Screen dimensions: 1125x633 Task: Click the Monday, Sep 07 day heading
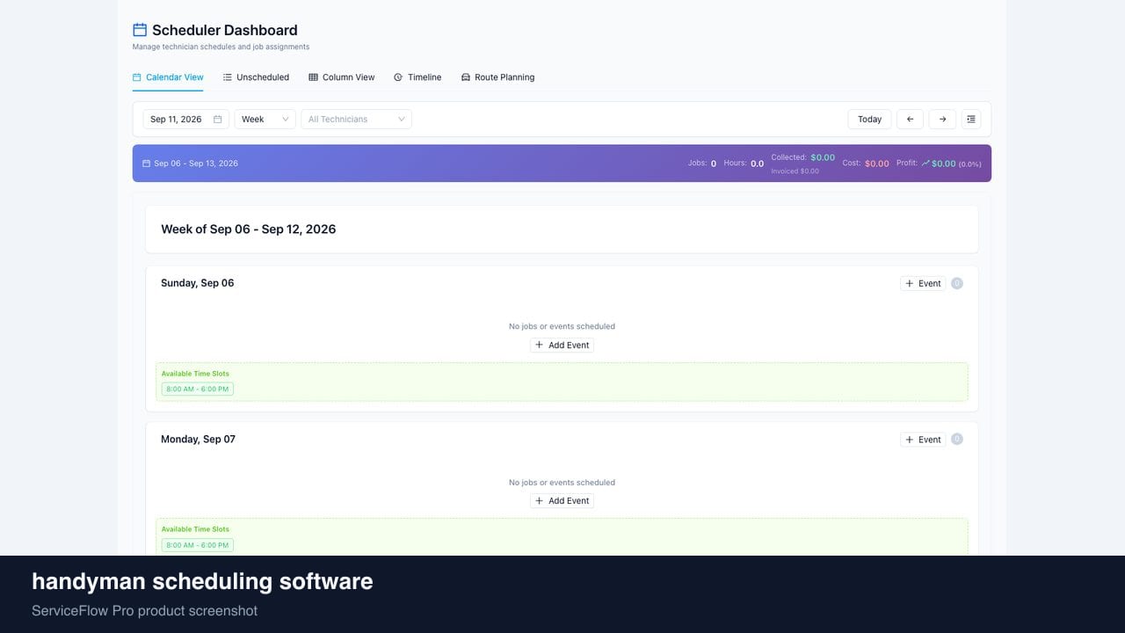198,439
